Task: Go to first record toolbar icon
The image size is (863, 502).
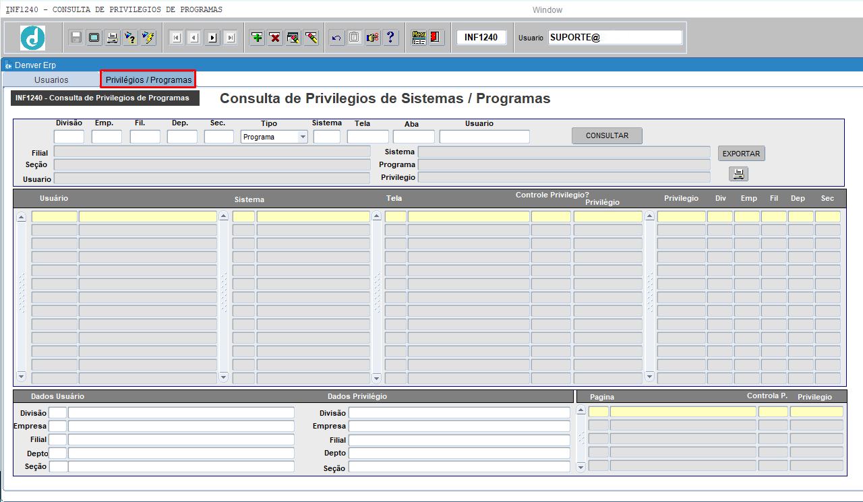Action: click(x=176, y=38)
